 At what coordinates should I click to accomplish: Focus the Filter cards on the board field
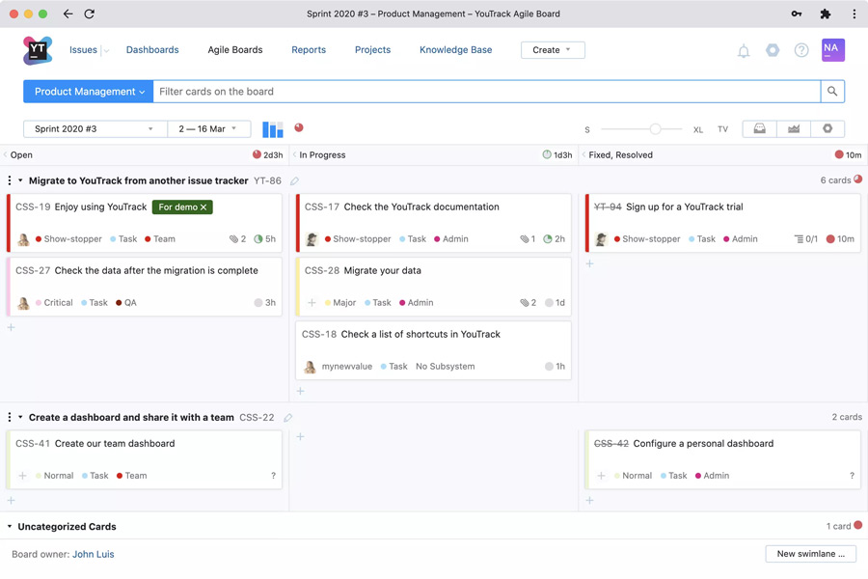tap(487, 92)
